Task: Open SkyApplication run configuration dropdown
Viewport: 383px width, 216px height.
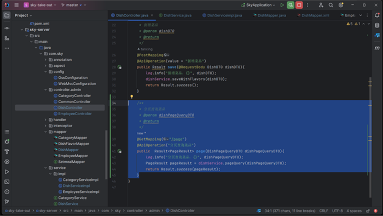Action: click(x=258, y=5)
